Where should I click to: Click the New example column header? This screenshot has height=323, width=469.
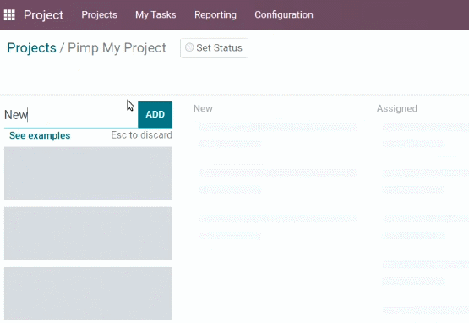click(203, 108)
